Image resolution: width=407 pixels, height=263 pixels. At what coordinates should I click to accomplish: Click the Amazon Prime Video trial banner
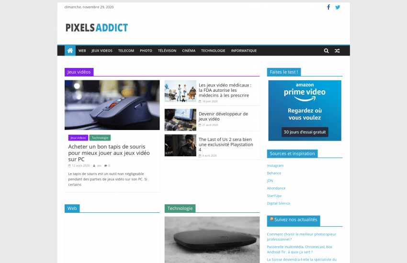tap(305, 110)
